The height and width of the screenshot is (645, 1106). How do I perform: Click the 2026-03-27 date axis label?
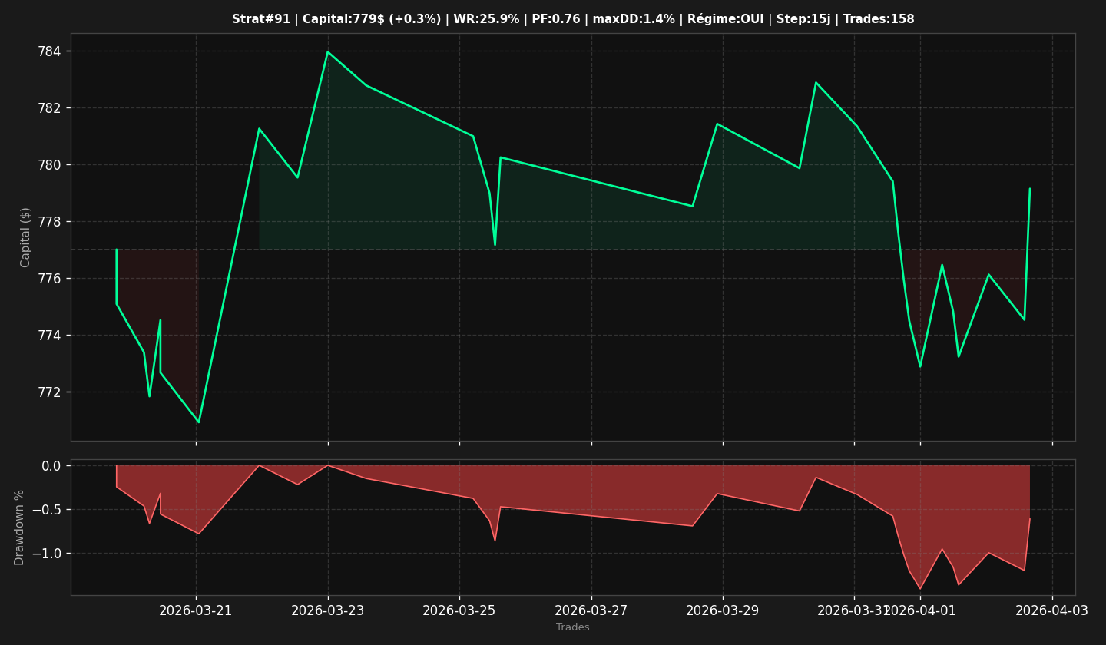(591, 610)
